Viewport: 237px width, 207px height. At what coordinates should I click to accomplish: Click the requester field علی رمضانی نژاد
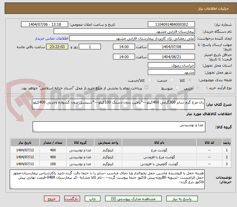point(132,38)
